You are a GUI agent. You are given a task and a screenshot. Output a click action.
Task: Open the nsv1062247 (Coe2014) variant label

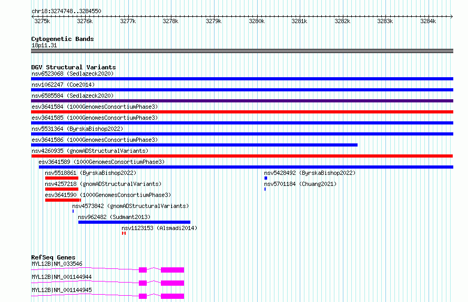63,85
